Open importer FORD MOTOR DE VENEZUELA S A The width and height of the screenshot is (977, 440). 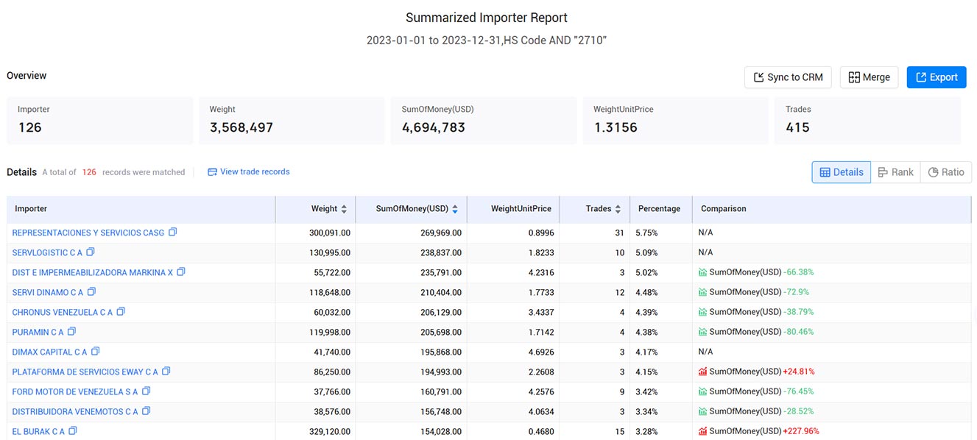(x=75, y=391)
